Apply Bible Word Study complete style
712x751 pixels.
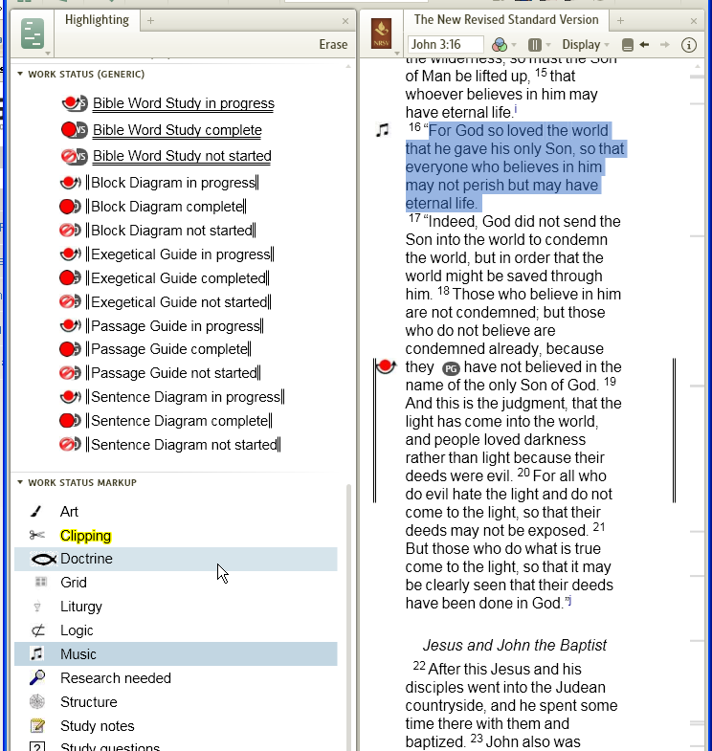pyautogui.click(x=162, y=130)
